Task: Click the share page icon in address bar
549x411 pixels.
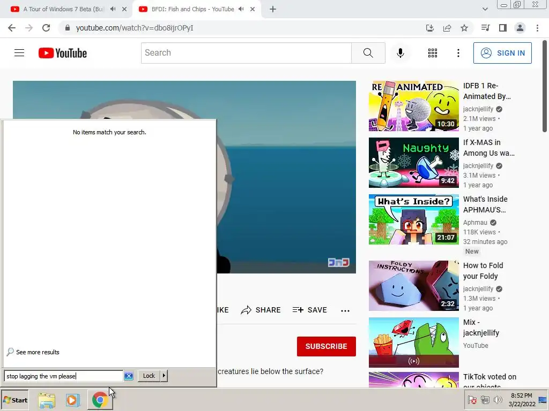Action: click(447, 28)
